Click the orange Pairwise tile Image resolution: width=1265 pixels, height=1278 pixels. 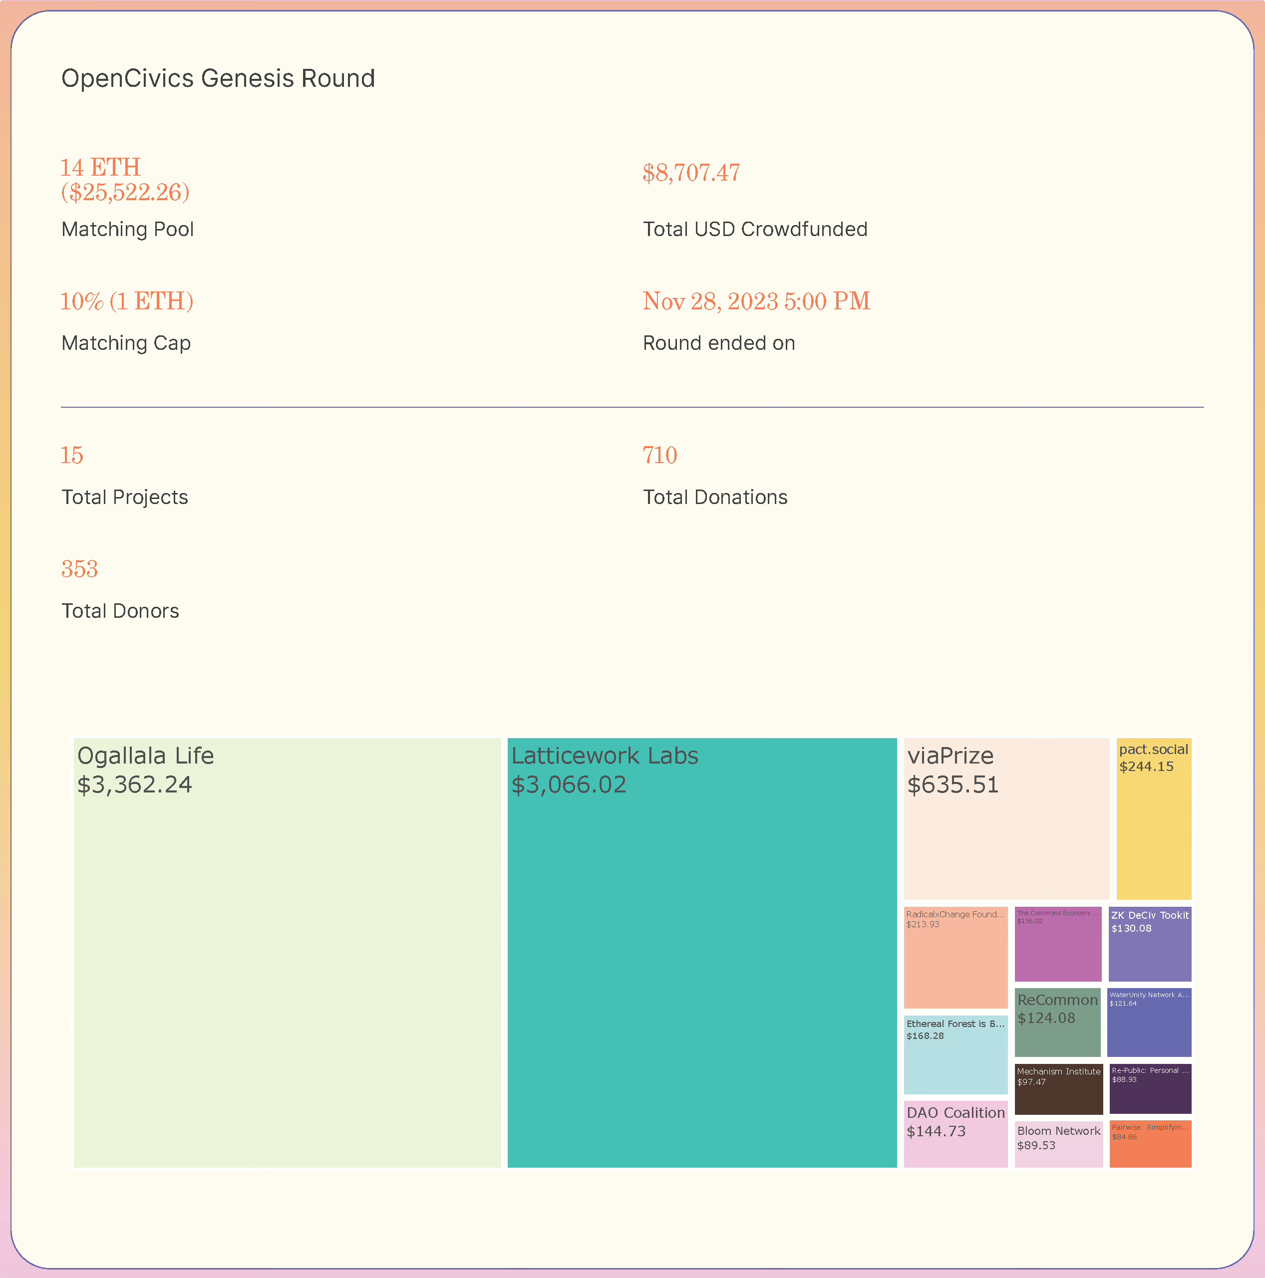coord(1150,1144)
